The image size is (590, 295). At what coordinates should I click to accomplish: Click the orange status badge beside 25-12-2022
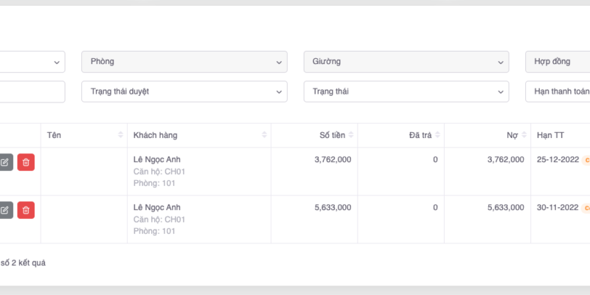tap(586, 159)
